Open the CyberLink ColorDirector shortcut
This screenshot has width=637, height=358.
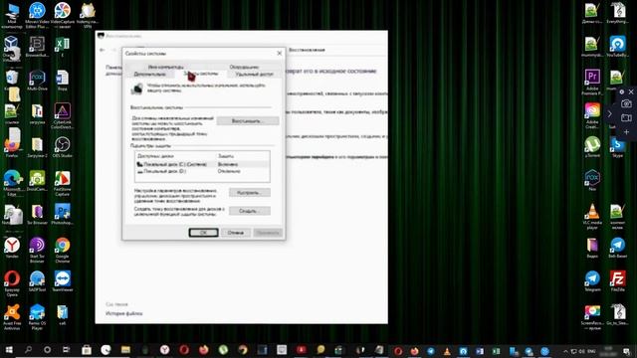tap(62, 116)
